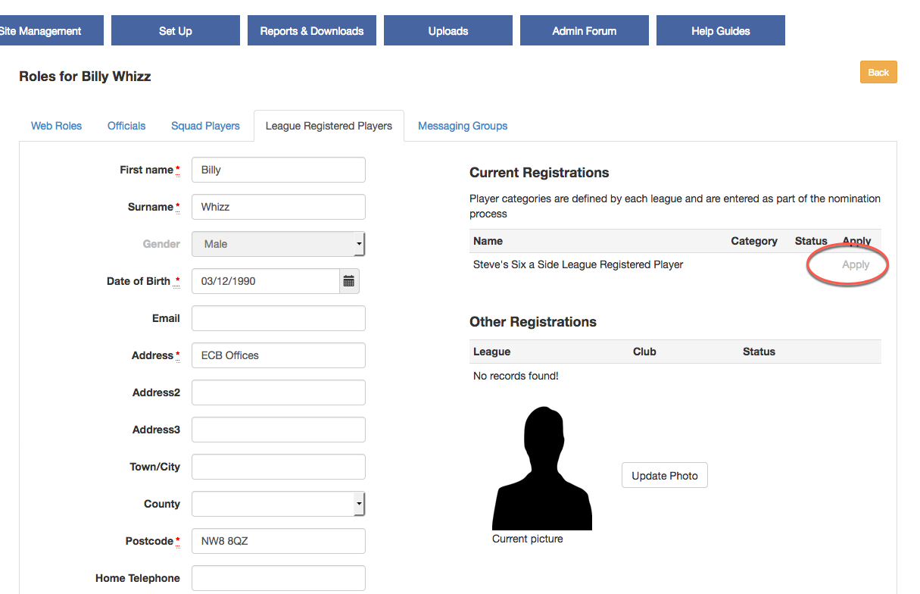Viewport: 920px width, 594px height.
Task: Click the Category column header
Action: point(754,241)
